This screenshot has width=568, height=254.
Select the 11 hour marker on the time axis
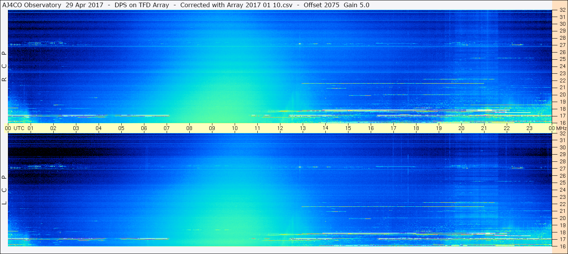pyautogui.click(x=257, y=128)
